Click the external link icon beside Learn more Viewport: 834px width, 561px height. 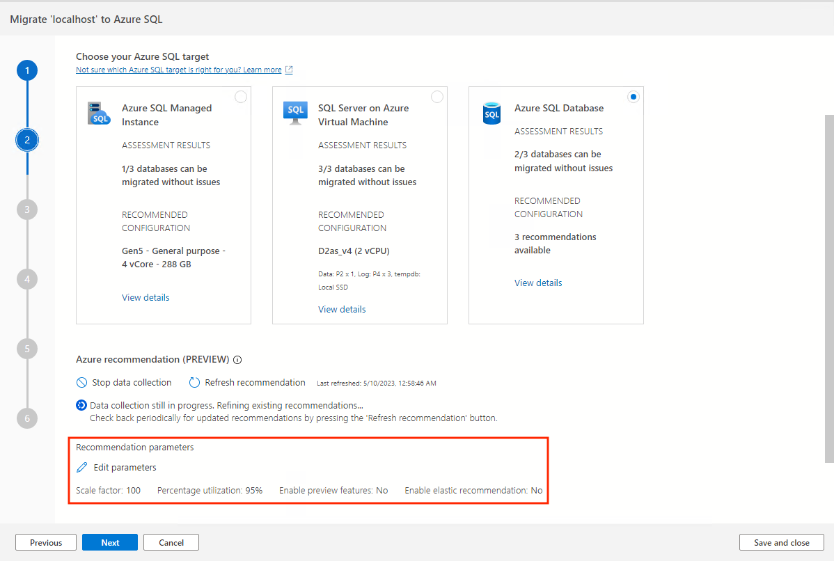(289, 70)
